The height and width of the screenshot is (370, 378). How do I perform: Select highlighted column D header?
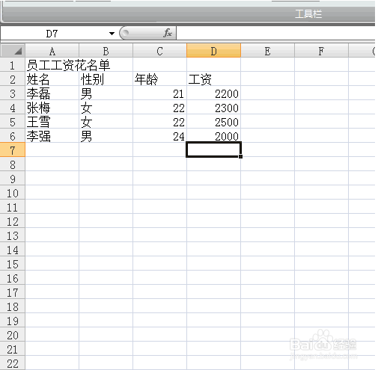click(214, 51)
